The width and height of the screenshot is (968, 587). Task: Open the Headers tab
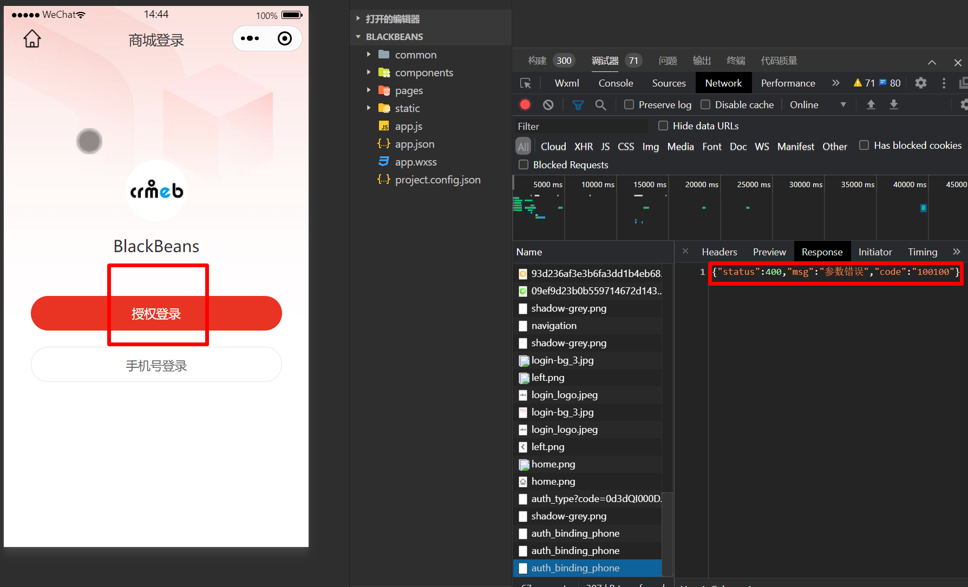[x=719, y=252]
